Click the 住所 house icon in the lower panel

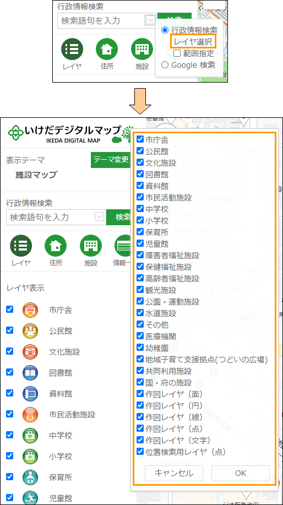(56, 246)
